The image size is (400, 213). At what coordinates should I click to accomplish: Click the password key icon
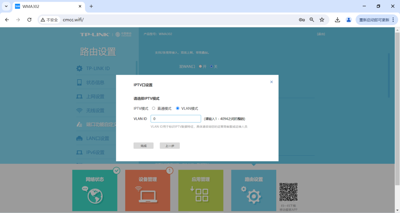point(302,20)
